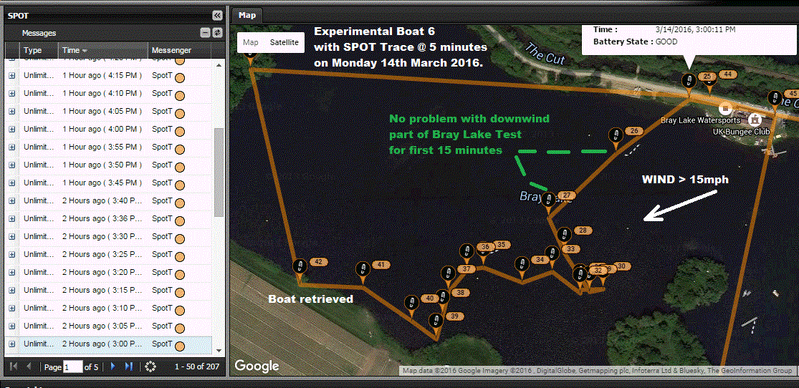
Task: Select the '2 Hours ago ( 3:40 P...' row
Action: [x=108, y=200]
